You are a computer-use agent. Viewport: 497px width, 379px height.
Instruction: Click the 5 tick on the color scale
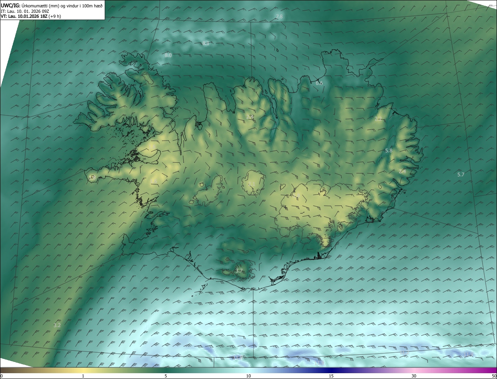(x=166, y=376)
